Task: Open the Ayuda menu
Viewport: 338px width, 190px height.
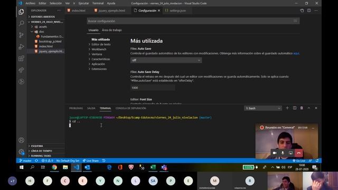Action: (x=111, y=3)
